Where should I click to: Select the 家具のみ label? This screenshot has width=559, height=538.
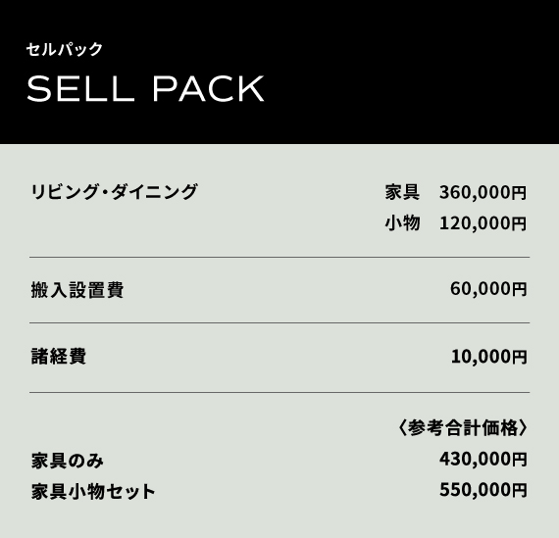68,461
